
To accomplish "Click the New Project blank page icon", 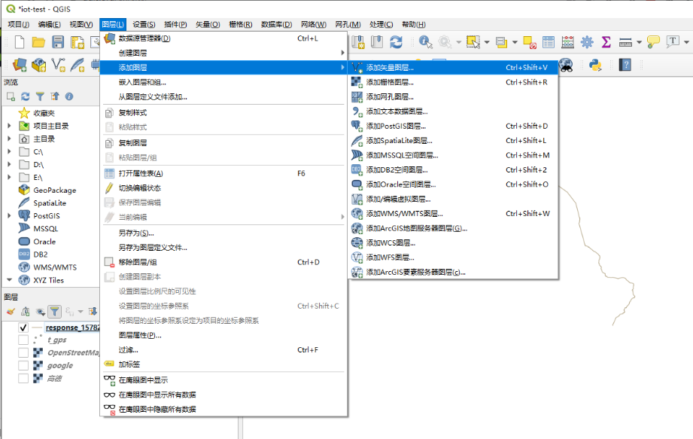I will [20, 42].
